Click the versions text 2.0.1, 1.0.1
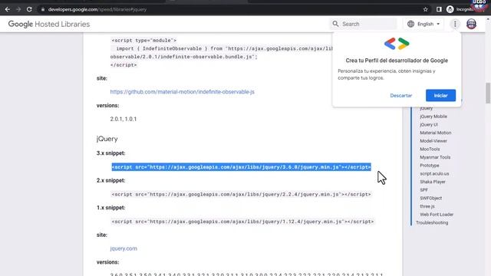 [123, 119]
